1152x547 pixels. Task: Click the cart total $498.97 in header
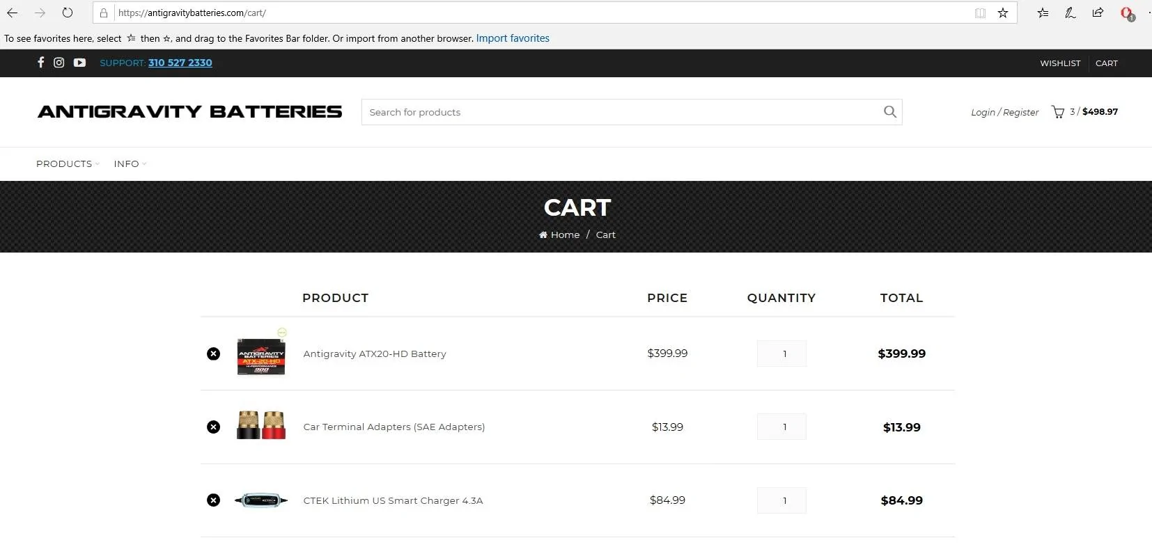click(x=1100, y=111)
